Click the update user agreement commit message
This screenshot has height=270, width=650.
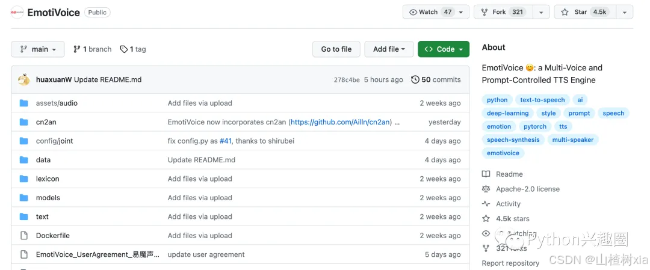point(206,254)
